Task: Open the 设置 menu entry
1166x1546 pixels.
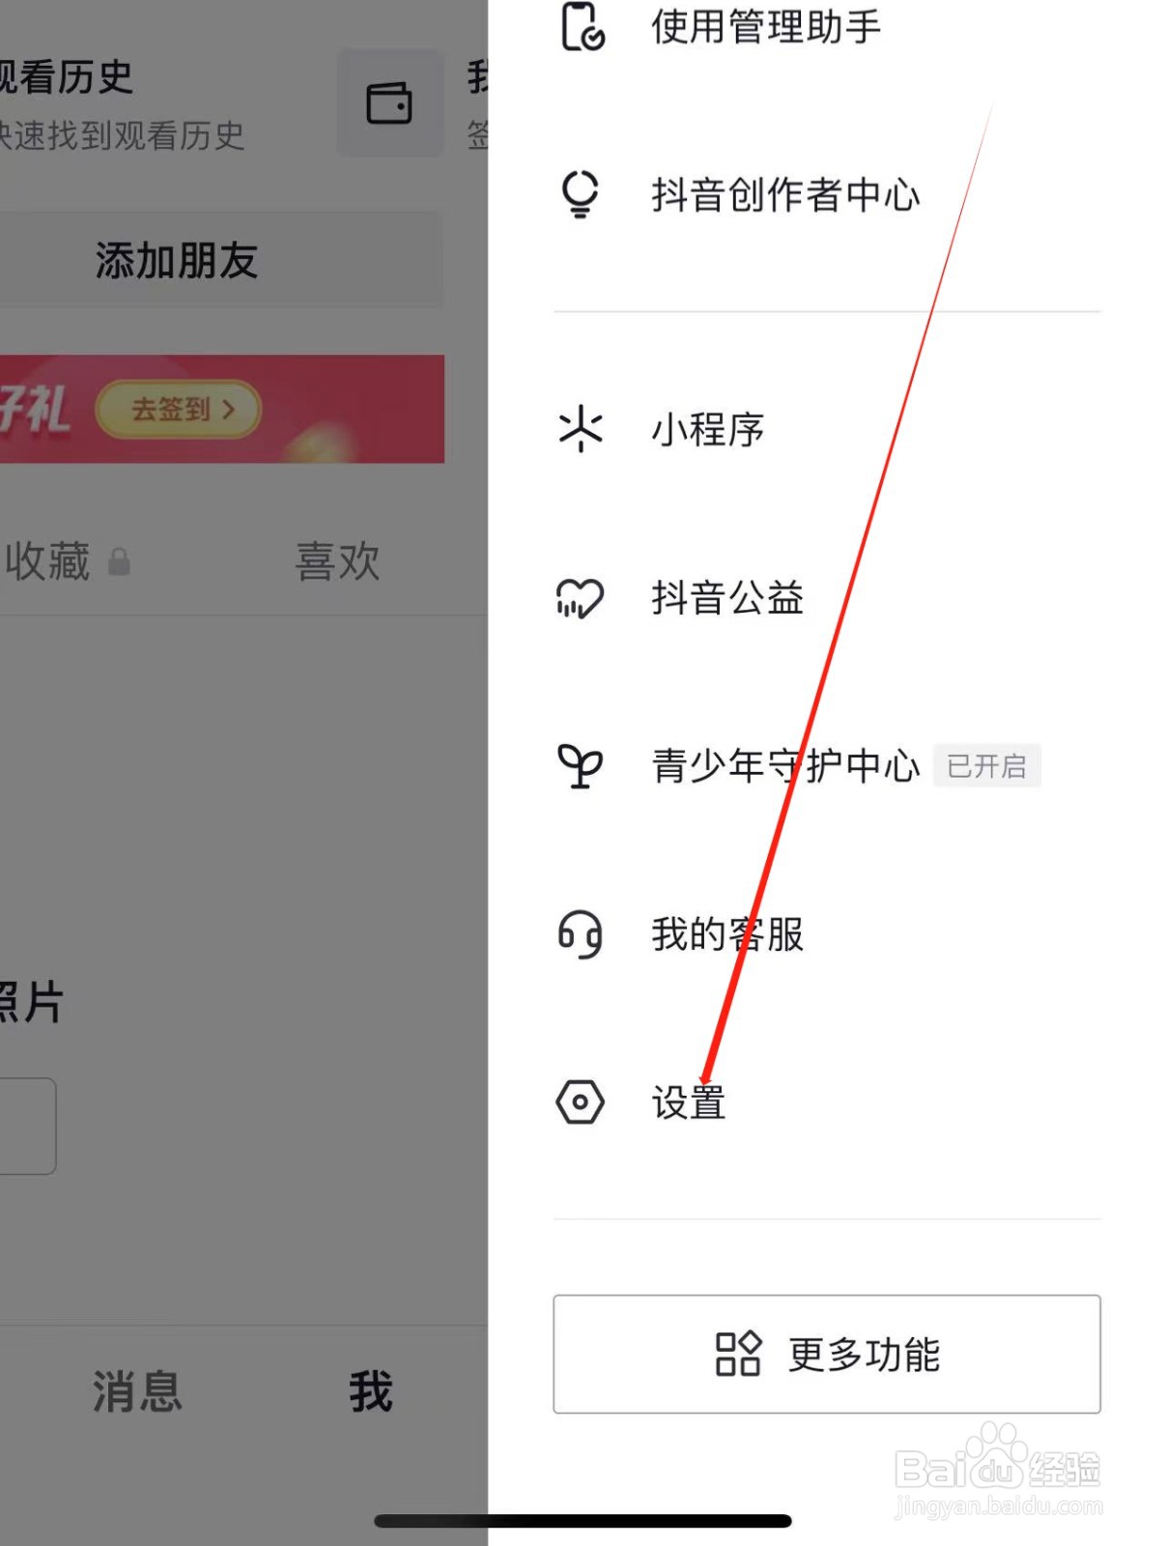Action: click(x=827, y=1102)
